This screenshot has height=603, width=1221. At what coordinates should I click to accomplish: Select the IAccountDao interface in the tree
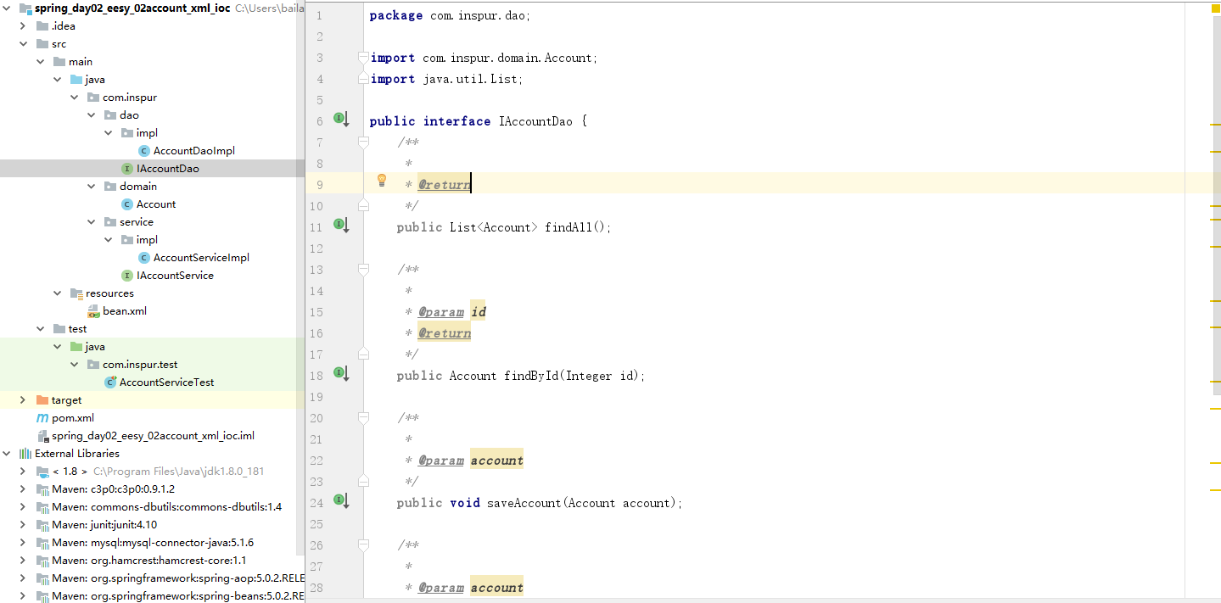pos(168,169)
